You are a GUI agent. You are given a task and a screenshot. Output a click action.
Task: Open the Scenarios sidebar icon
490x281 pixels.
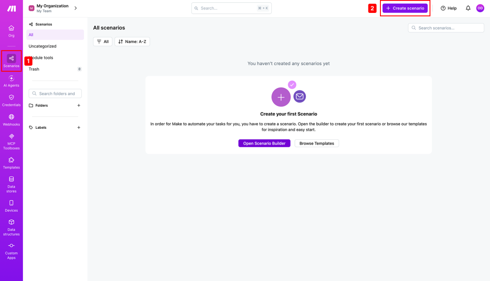tap(11, 61)
